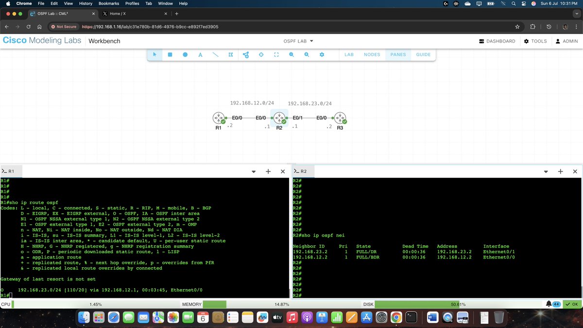
Task: Close the R1 console pane
Action: point(283,172)
